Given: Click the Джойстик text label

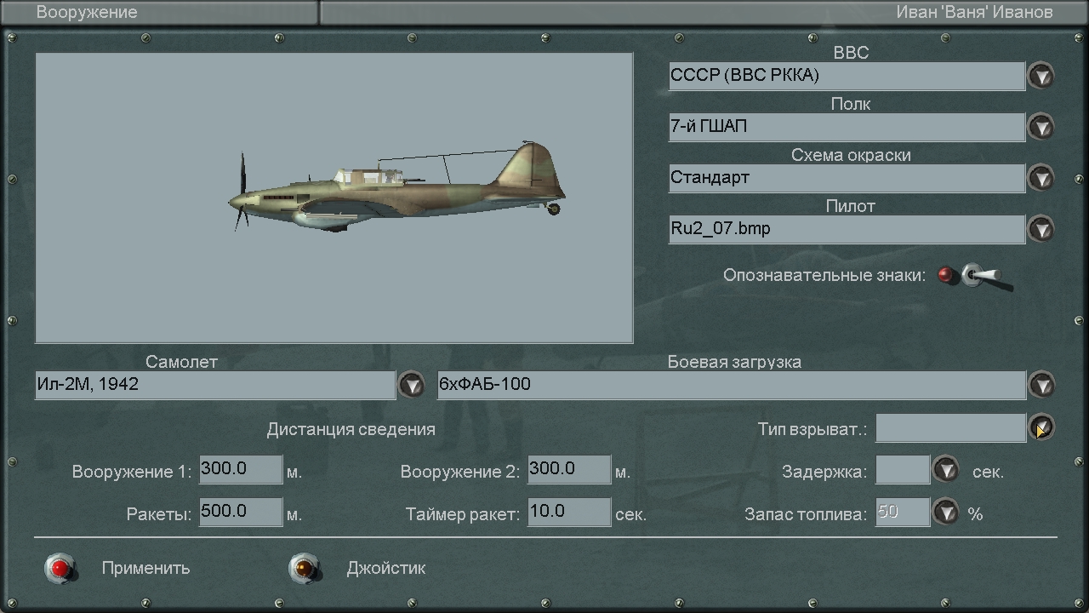Looking at the screenshot, I should point(386,568).
